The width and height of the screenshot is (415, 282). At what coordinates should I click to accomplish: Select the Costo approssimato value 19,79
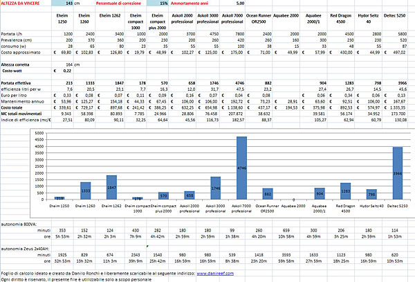136,52
